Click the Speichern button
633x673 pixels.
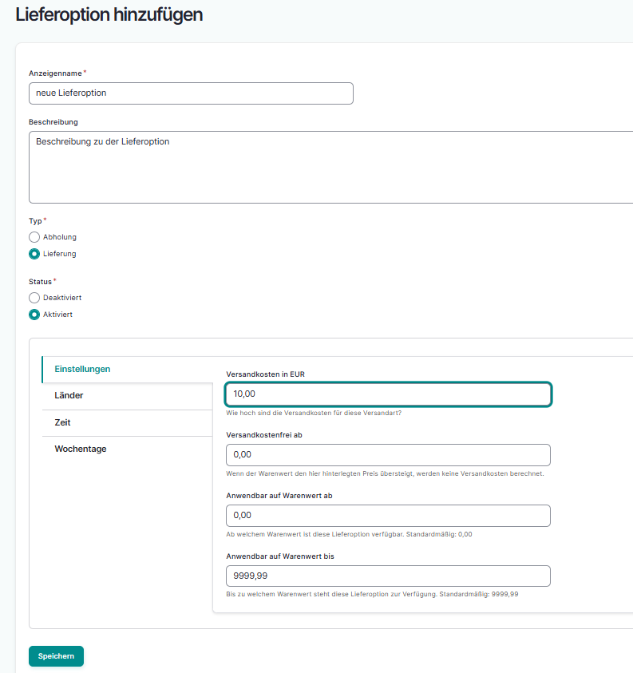[x=56, y=656]
